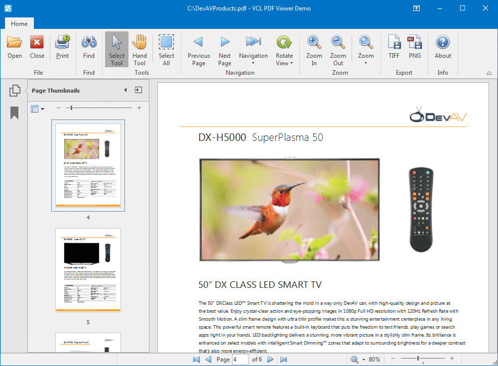Jump to first page in status bar
The width and height of the screenshot is (498, 366).
click(197, 360)
